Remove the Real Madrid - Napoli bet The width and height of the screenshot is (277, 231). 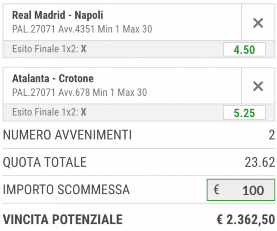click(258, 23)
